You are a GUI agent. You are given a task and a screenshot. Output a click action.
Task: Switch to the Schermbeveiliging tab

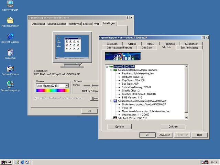(x=57, y=24)
